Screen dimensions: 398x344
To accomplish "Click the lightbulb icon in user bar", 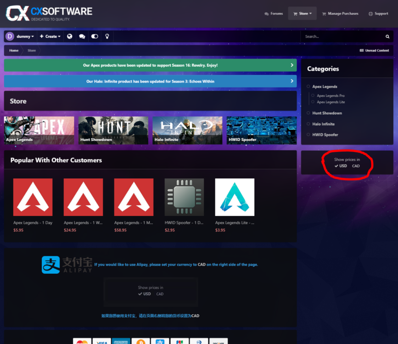I will click(107, 36).
